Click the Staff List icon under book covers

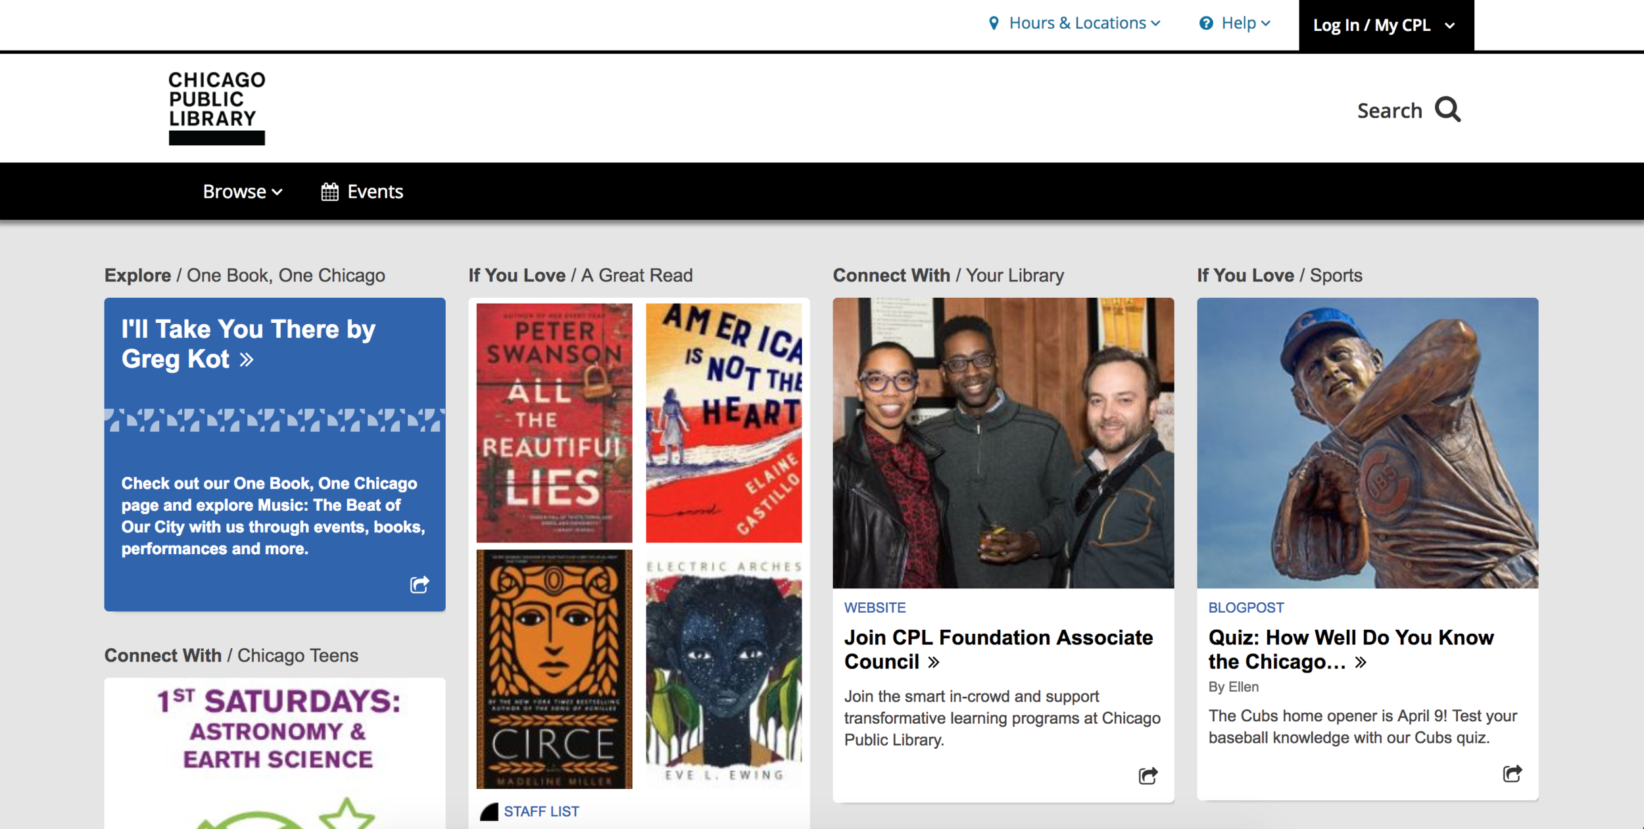[x=489, y=812]
